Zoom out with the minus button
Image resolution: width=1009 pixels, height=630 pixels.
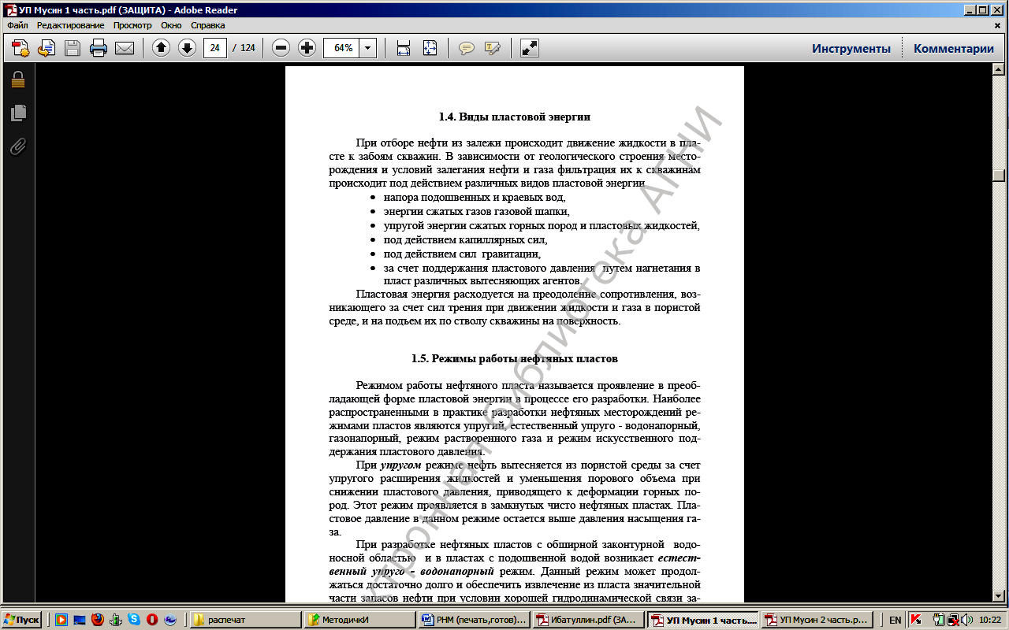pos(281,48)
